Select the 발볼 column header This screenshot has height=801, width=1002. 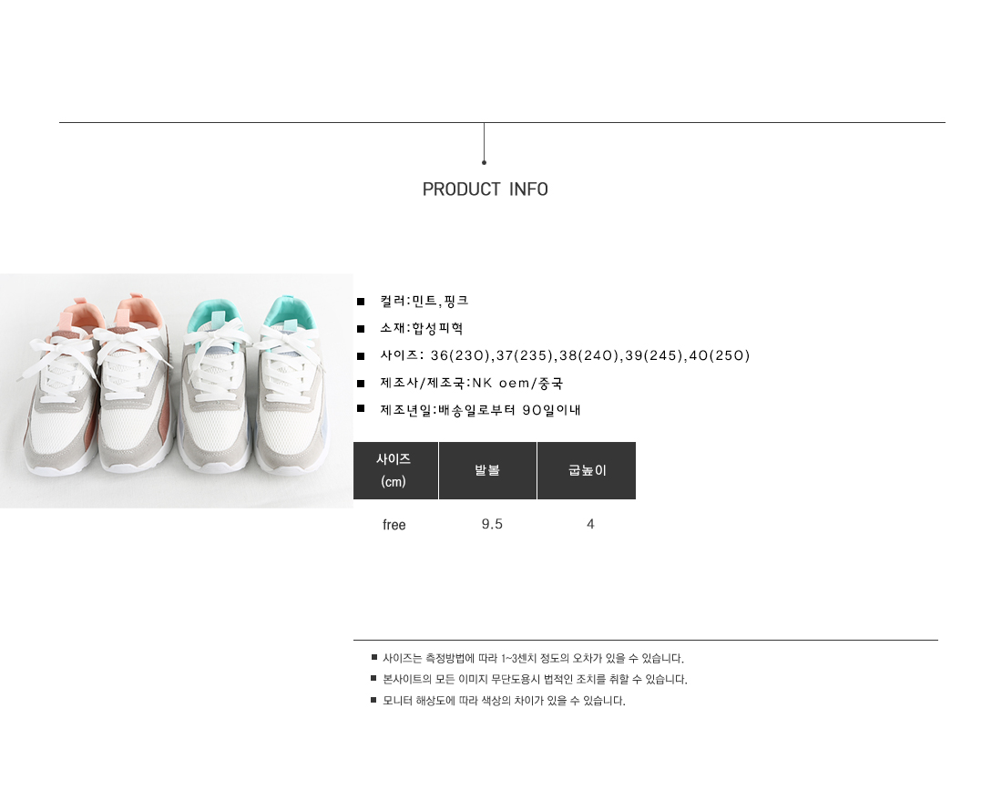[487, 470]
